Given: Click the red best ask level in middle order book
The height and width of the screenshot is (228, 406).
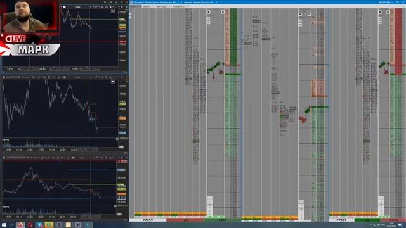Looking at the screenshot, I should pos(320,96).
